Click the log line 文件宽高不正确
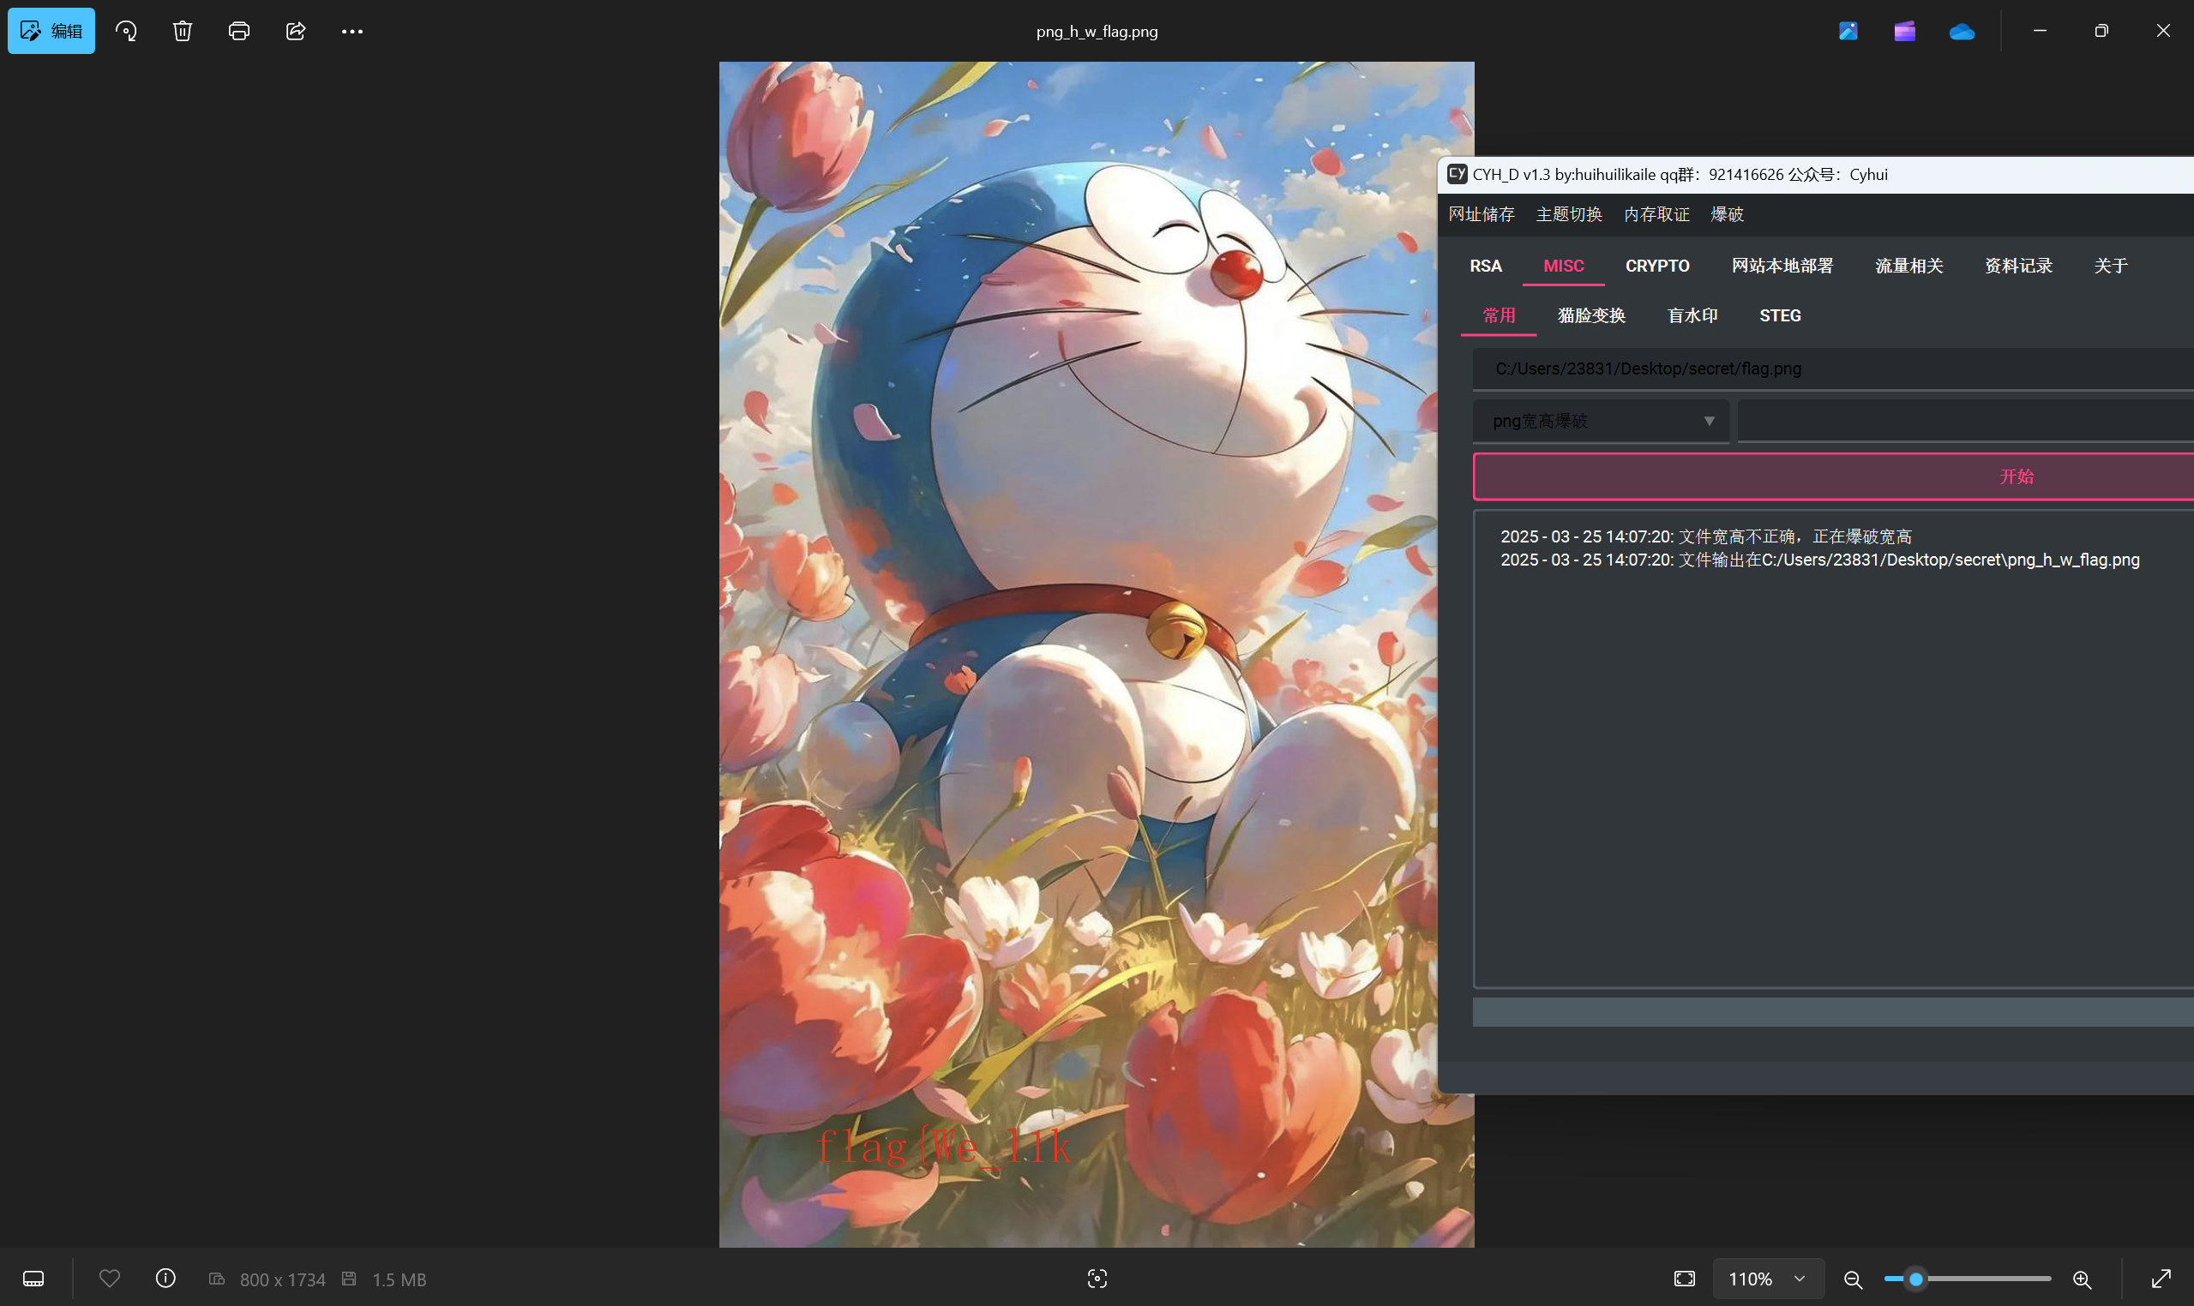Viewport: 2194px width, 1306px height. (x=1704, y=536)
